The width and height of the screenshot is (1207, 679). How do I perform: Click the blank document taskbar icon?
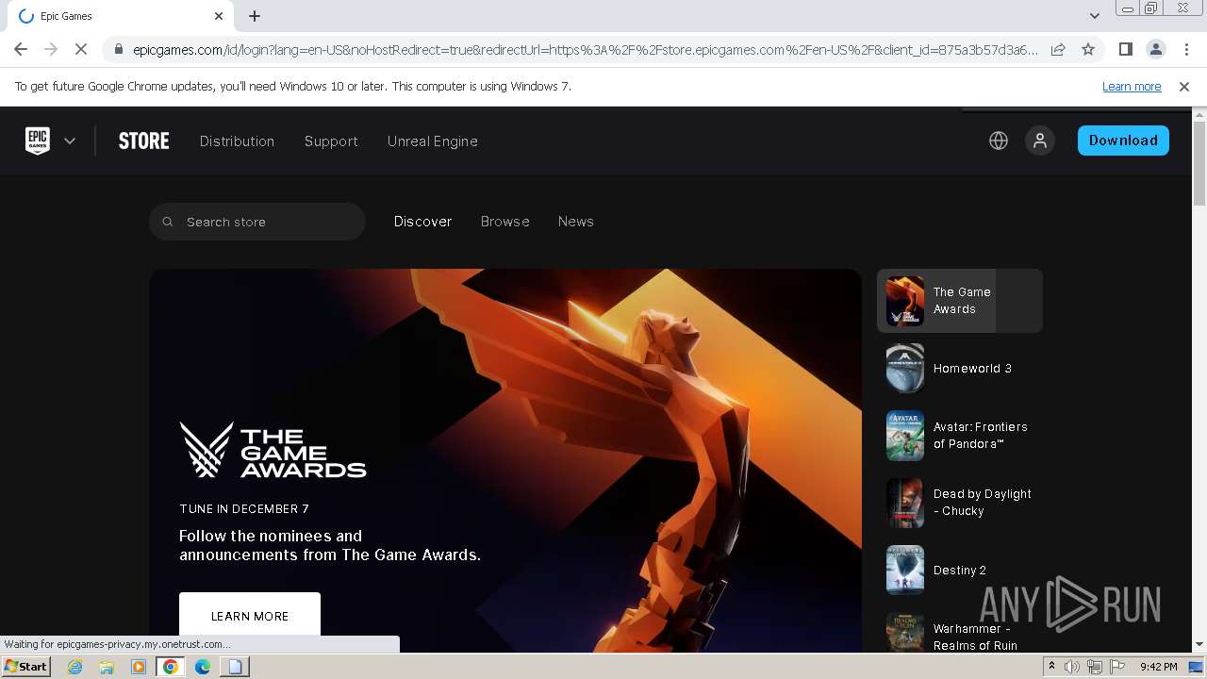[235, 667]
